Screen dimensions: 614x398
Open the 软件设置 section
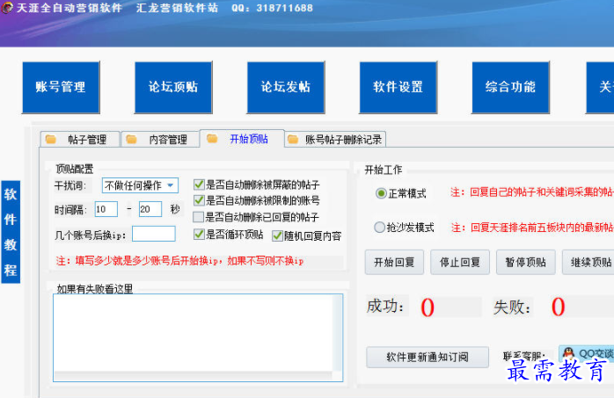pos(398,87)
